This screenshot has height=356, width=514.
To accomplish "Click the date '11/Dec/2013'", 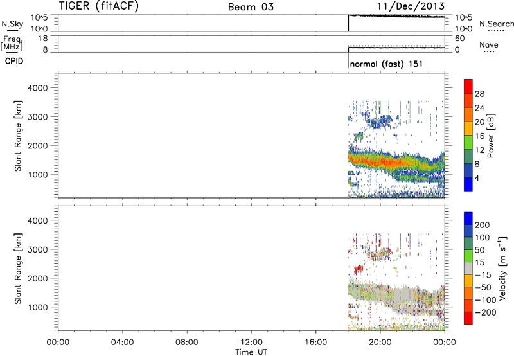I will click(x=411, y=6).
